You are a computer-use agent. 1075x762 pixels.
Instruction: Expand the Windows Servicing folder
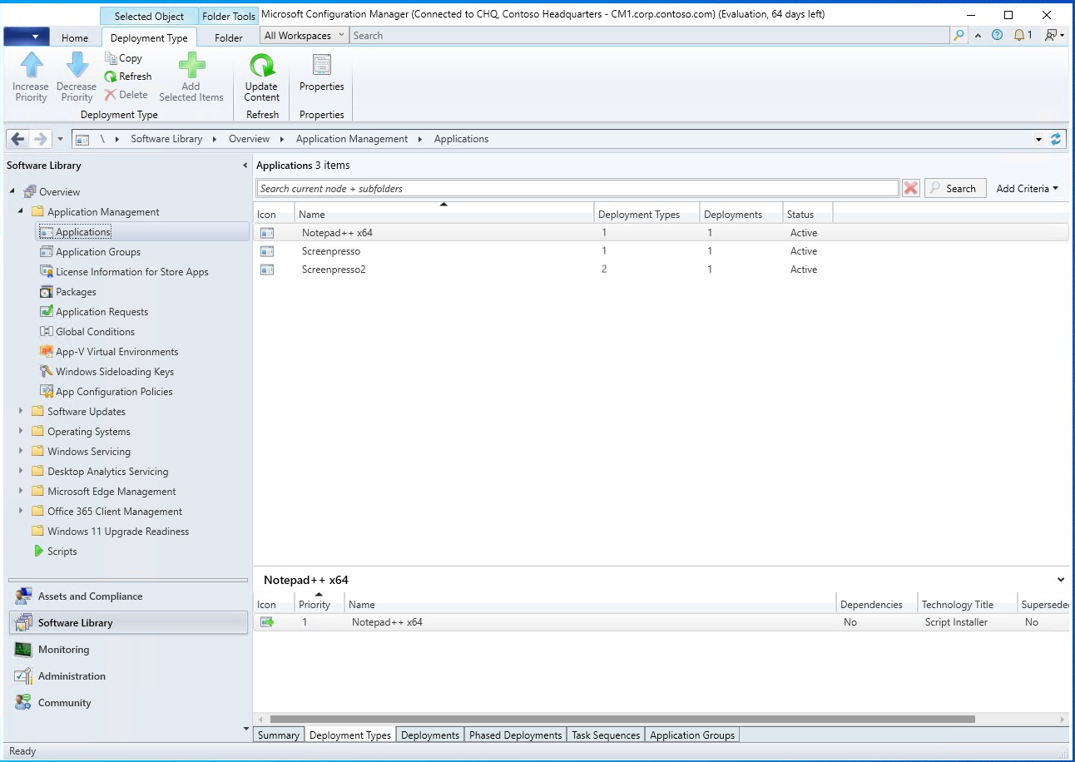(22, 451)
